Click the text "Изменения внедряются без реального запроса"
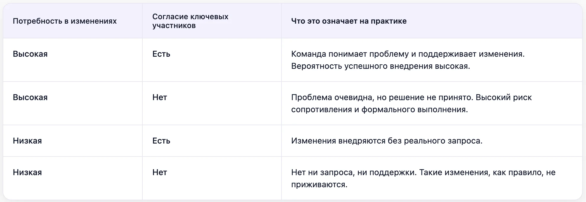 387,141
